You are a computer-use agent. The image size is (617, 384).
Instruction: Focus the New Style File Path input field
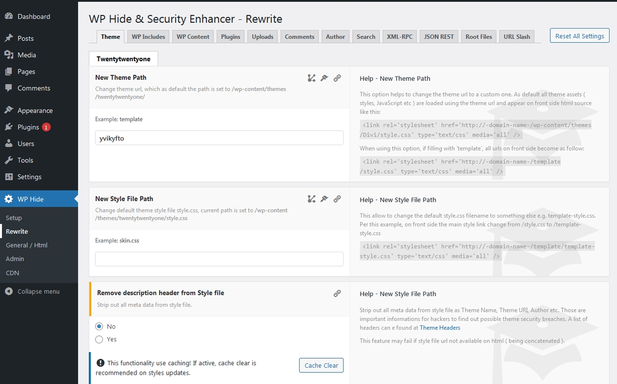click(219, 259)
